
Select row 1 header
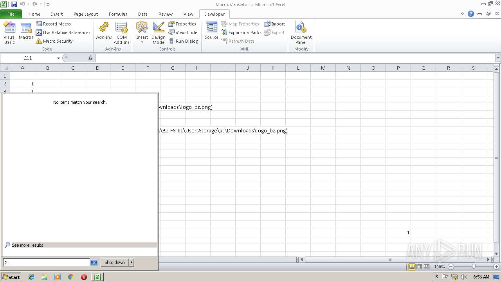(5, 76)
